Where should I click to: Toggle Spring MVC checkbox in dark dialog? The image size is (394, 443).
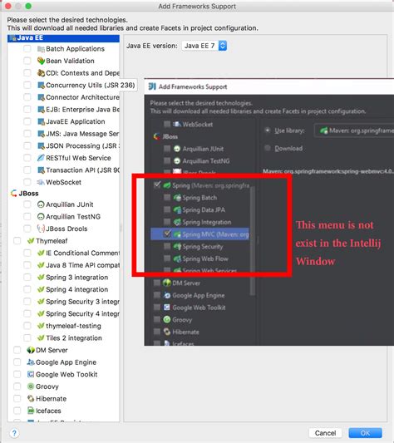[x=167, y=234]
